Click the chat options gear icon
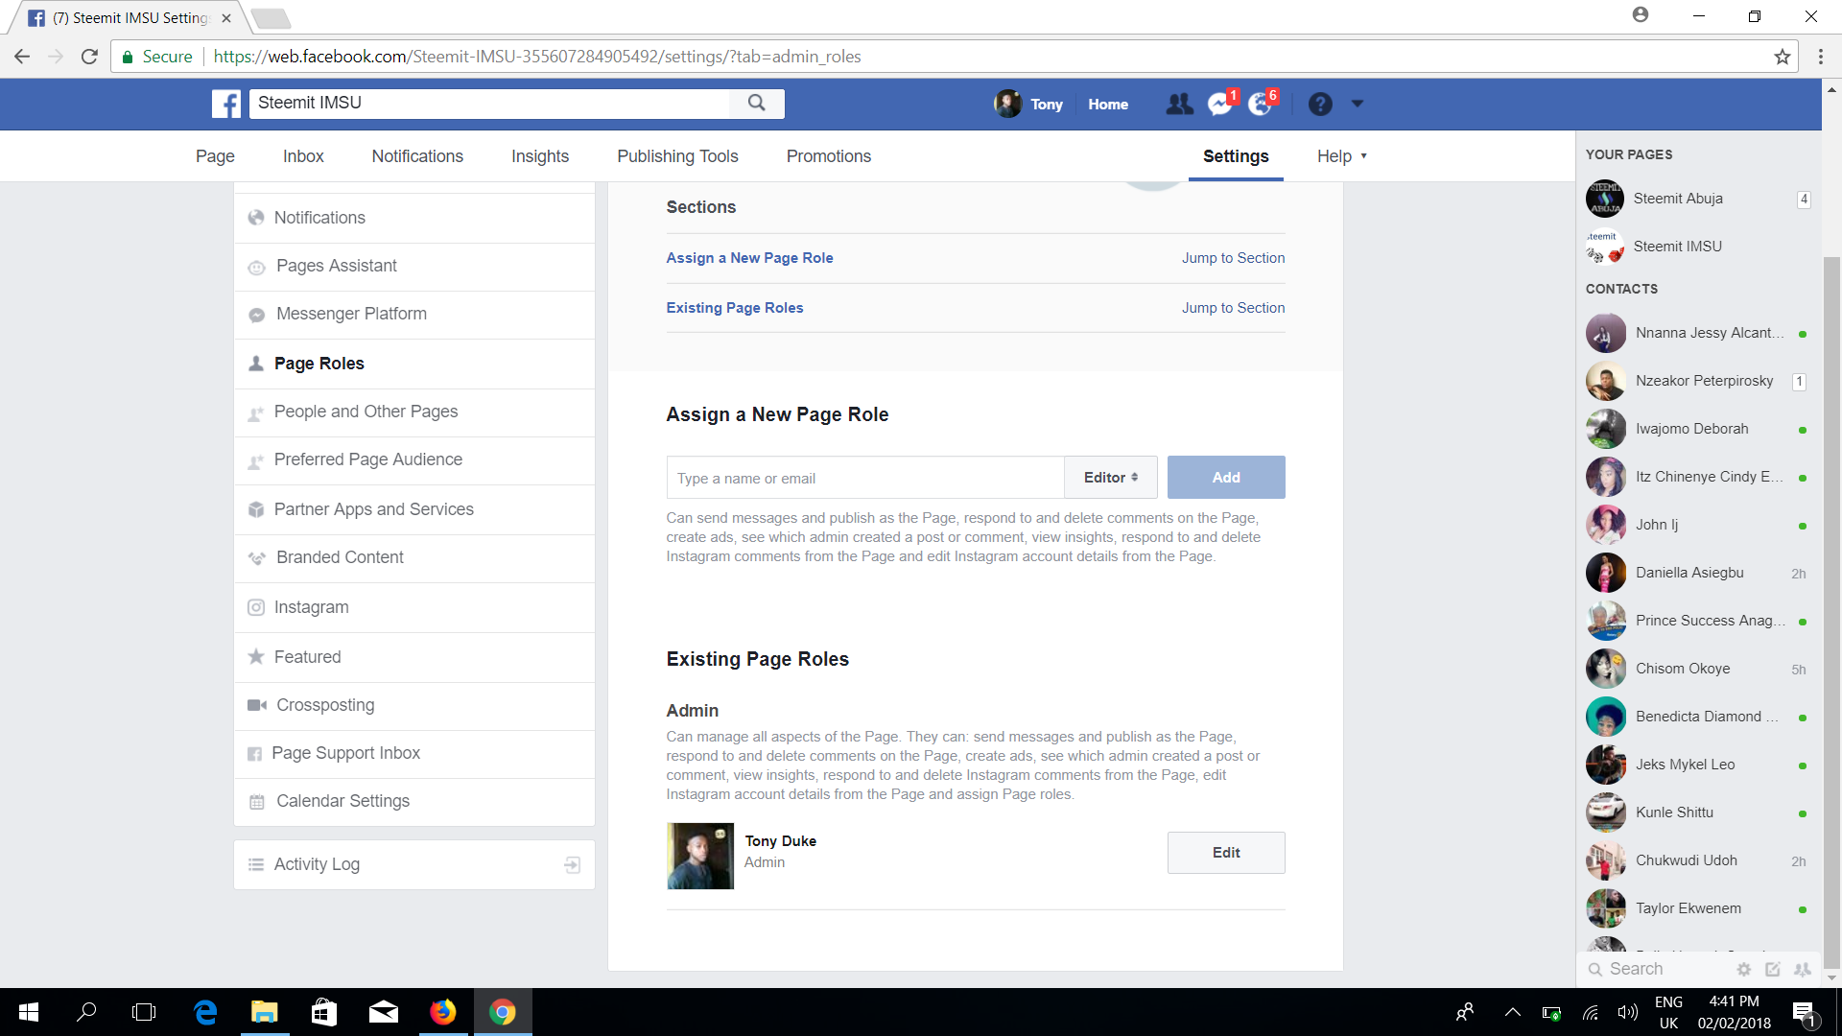Viewport: 1842px width, 1036px height. (x=1744, y=969)
